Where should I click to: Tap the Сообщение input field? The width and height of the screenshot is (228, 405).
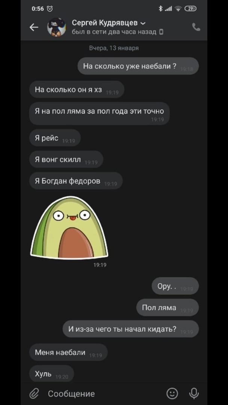point(104,394)
